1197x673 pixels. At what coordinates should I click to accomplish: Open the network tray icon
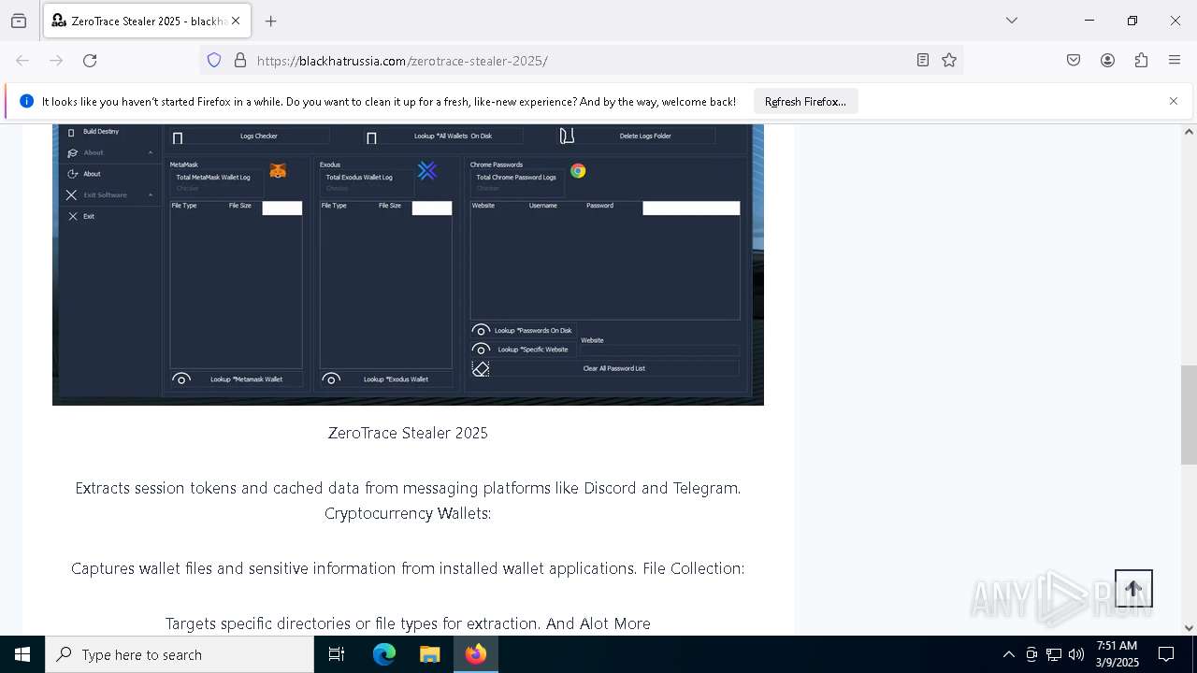pos(1054,654)
